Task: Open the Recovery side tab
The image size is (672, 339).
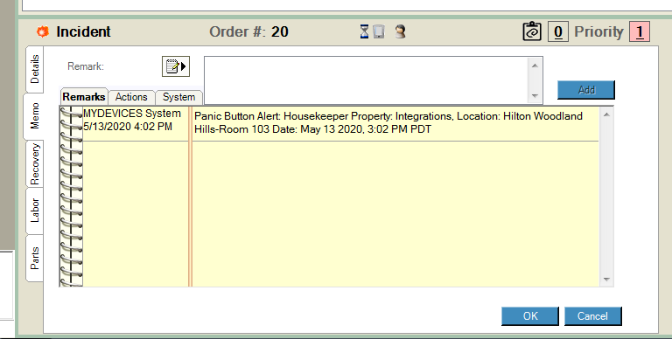Action: pos(35,164)
